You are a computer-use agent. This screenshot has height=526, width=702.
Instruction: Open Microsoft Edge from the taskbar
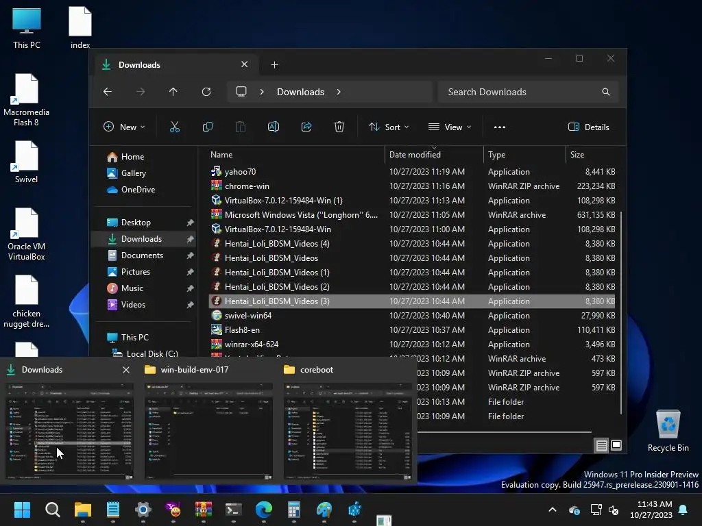pyautogui.click(x=264, y=510)
